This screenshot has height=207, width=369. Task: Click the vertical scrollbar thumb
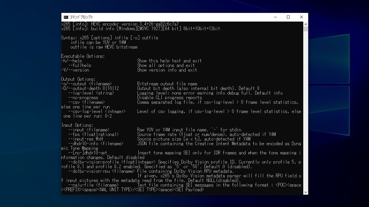point(306,29)
